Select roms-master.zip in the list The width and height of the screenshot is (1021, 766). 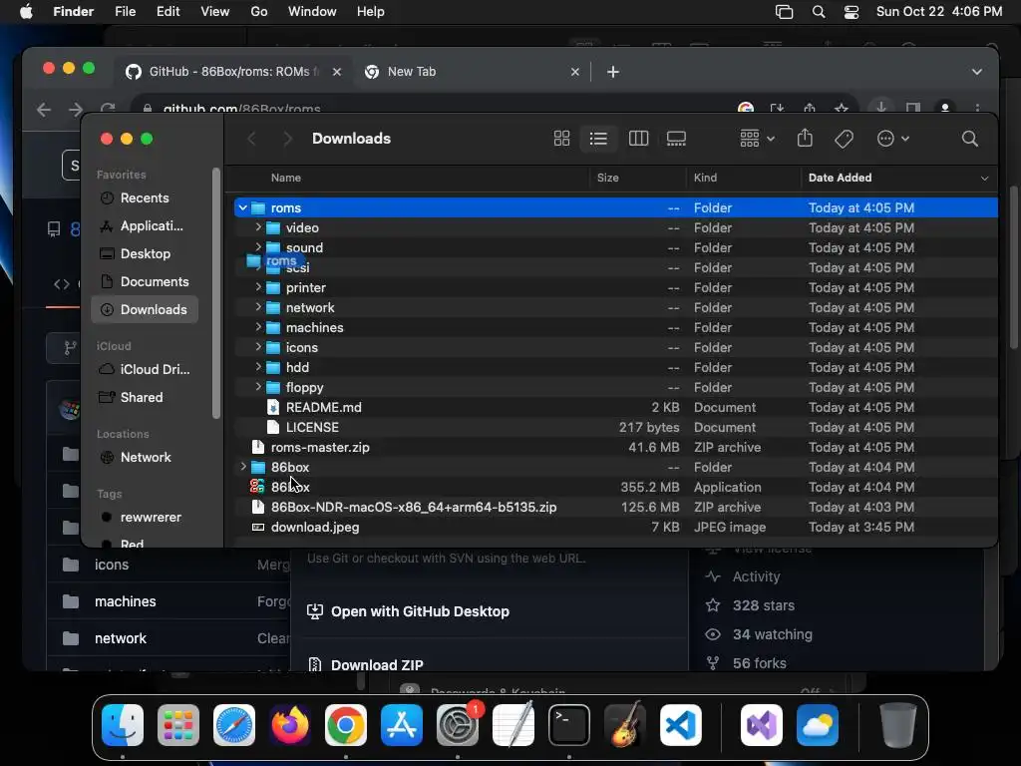[615, 447]
